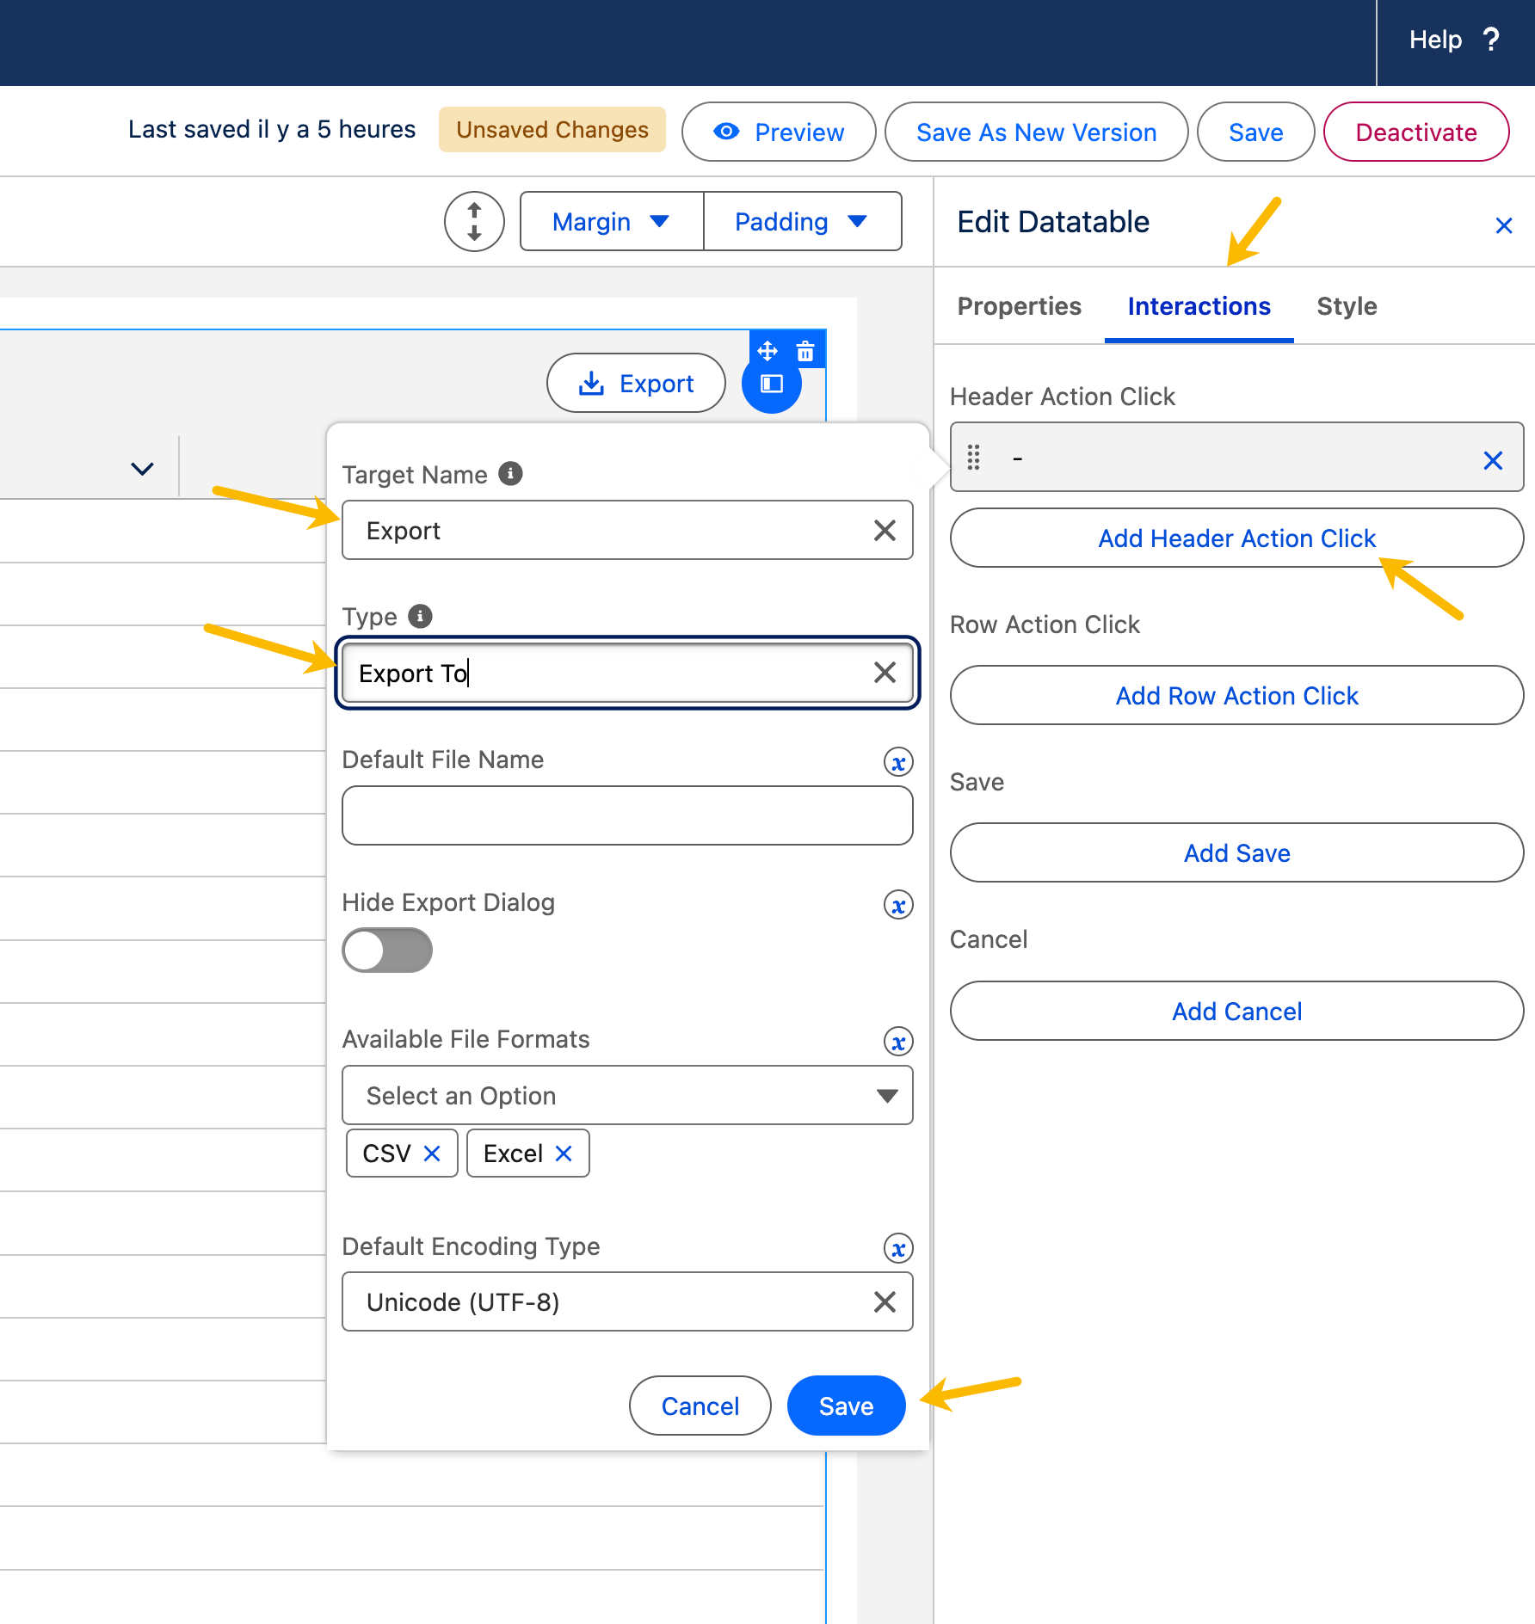This screenshot has height=1624, width=1535.
Task: Click Add Row Action Click button
Action: coord(1236,696)
